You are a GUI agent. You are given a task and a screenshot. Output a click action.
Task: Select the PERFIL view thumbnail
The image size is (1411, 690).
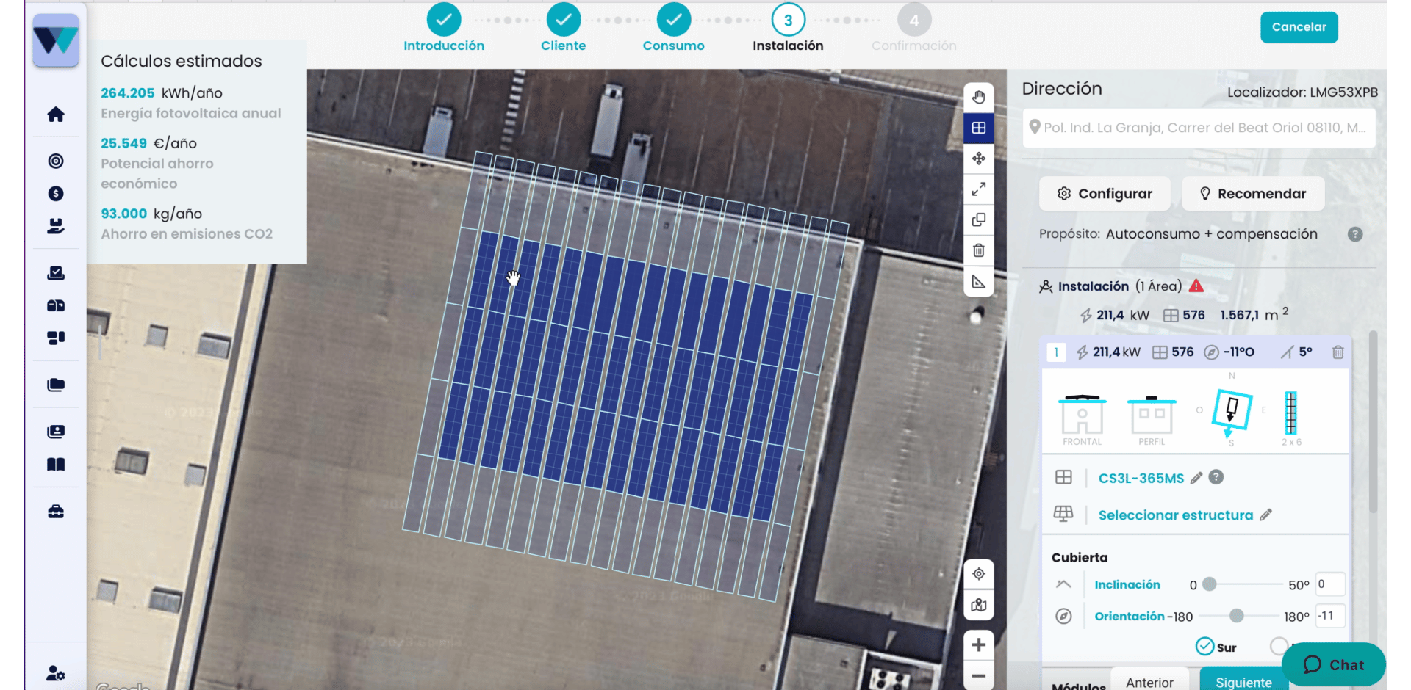[x=1152, y=419]
